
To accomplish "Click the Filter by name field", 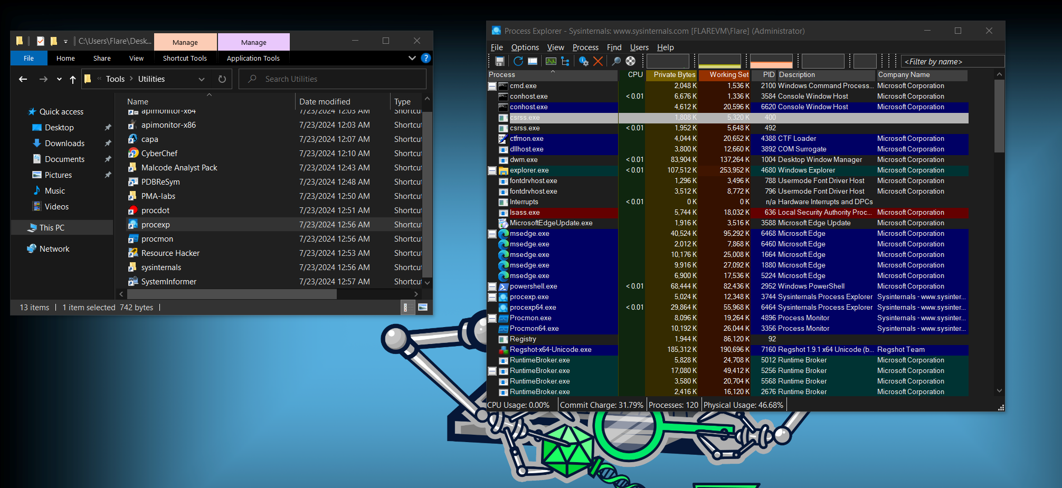I will 953,62.
